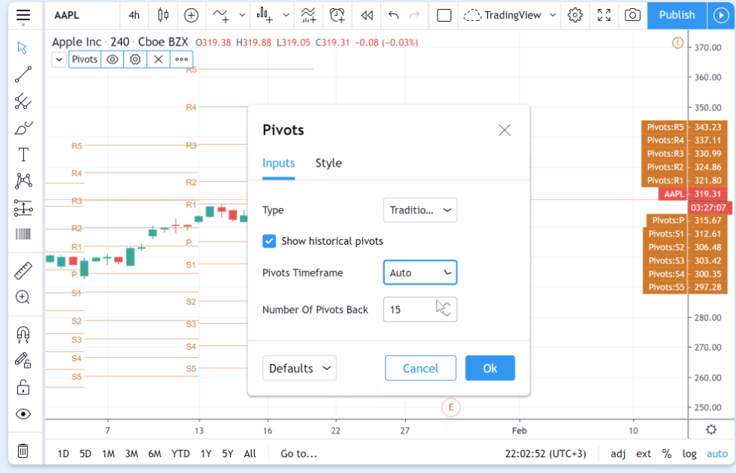Click the AAPL symbol search field
Viewport: 736px width, 473px height.
(x=82, y=16)
